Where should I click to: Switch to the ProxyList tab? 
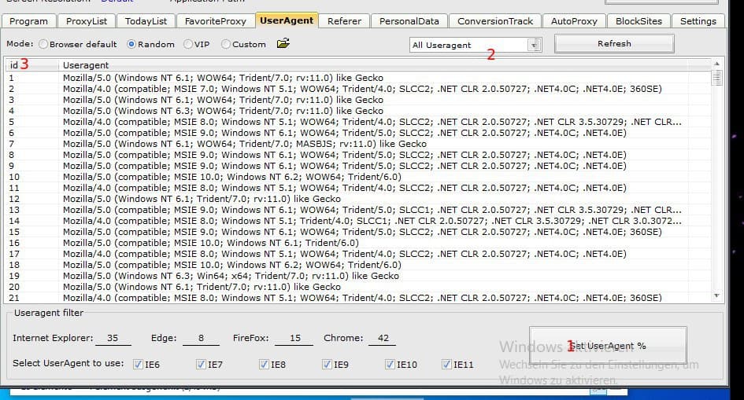pos(87,21)
